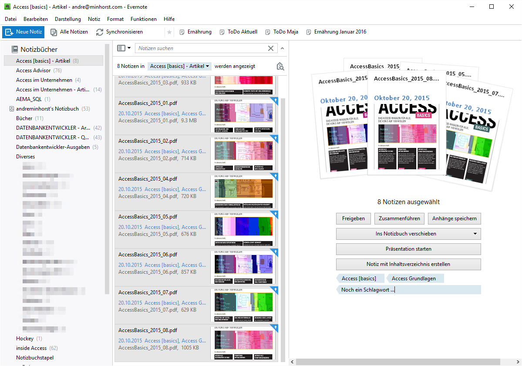The image size is (522, 366).
Task: Open the Bearbeiten menu
Action: pos(36,19)
